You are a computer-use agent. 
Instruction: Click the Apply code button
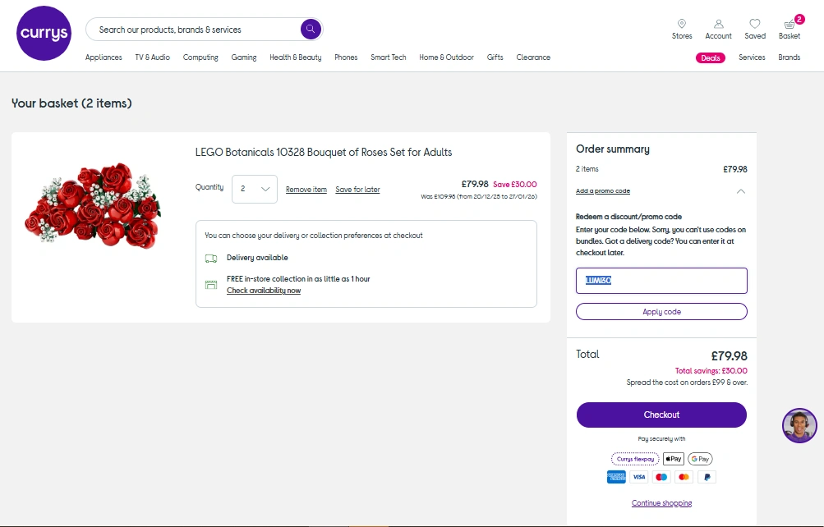tap(661, 312)
